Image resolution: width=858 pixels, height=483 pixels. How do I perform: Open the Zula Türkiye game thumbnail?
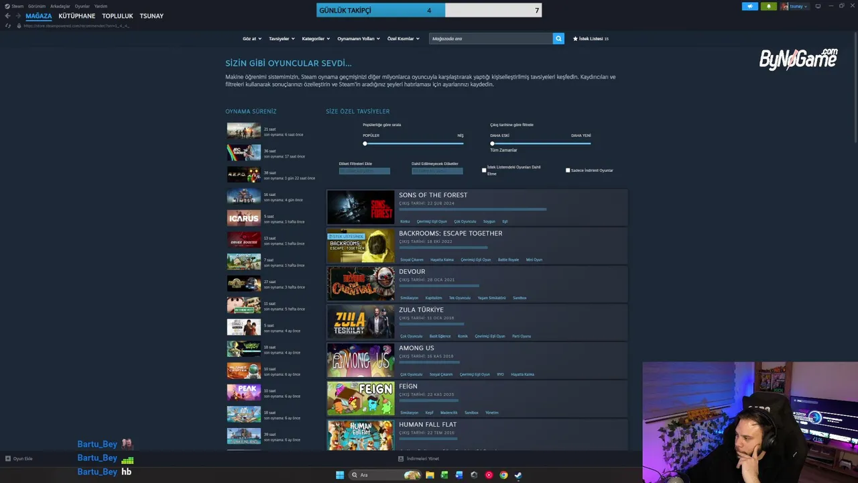click(361, 322)
